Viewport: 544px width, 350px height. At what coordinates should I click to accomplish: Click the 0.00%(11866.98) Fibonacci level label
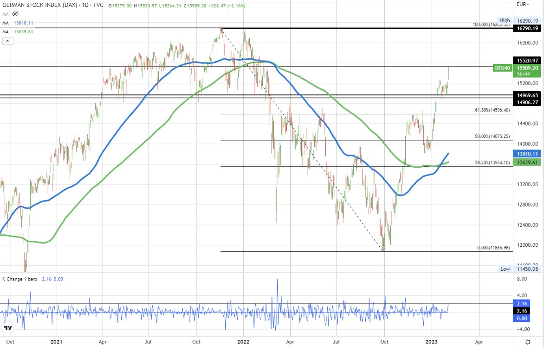[493, 248]
